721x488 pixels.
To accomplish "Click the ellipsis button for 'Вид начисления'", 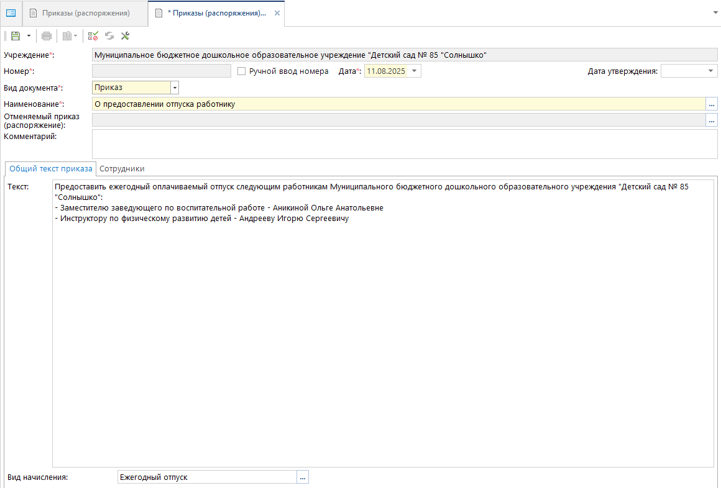I will point(303,477).
